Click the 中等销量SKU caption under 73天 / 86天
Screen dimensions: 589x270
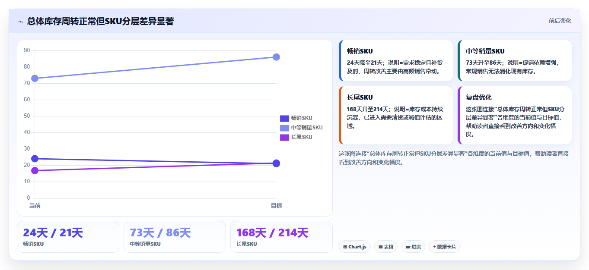[145, 244]
